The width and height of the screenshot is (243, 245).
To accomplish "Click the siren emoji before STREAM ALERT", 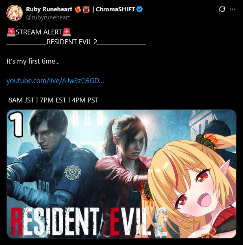I will pos(11,32).
